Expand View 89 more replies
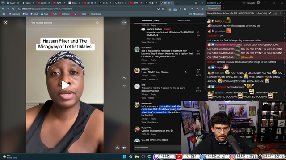 pyautogui.click(x=149, y=42)
